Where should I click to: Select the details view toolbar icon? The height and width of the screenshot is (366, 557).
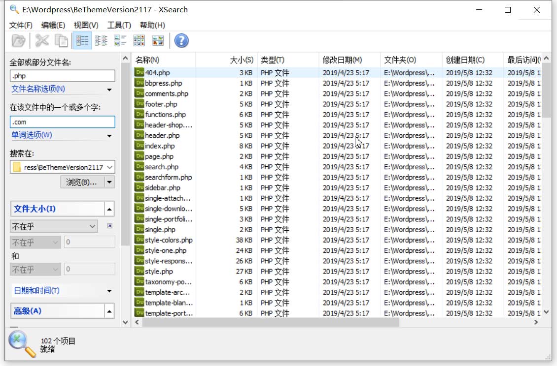click(82, 41)
